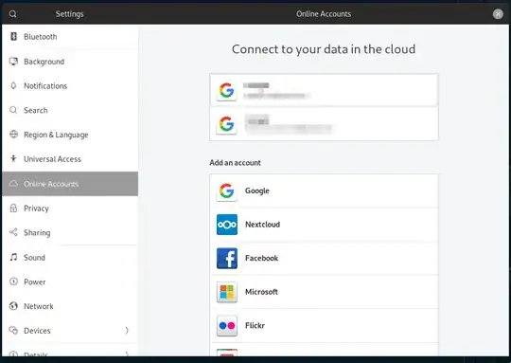Expand the Devices submenu chevron

point(127,331)
